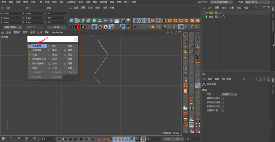This screenshot has height=142, width=275.
Task: Enable 创建新样条 checkbox
Action: pyautogui.click(x=222, y=111)
